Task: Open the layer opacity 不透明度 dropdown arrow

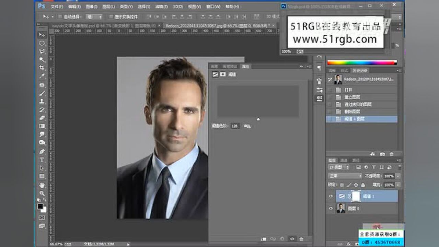Action: coord(397,176)
